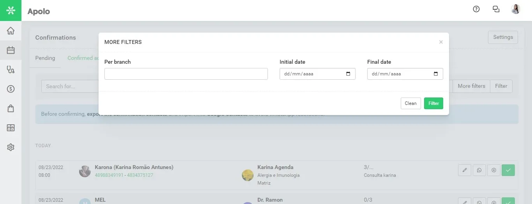
Task: Open the Initial date calendar picker
Action: [348, 74]
